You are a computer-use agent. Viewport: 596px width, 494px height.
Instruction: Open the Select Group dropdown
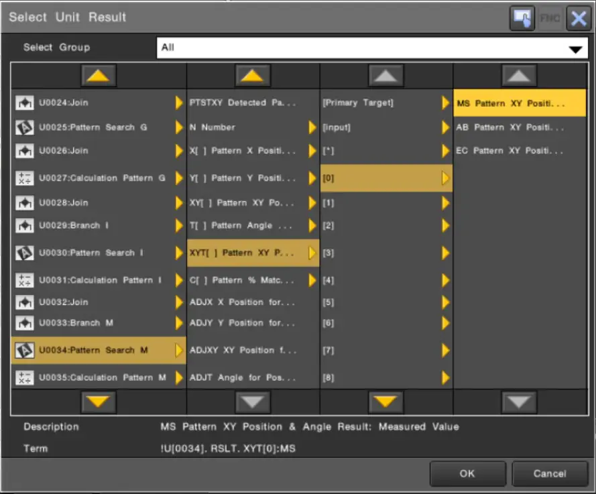(x=574, y=49)
